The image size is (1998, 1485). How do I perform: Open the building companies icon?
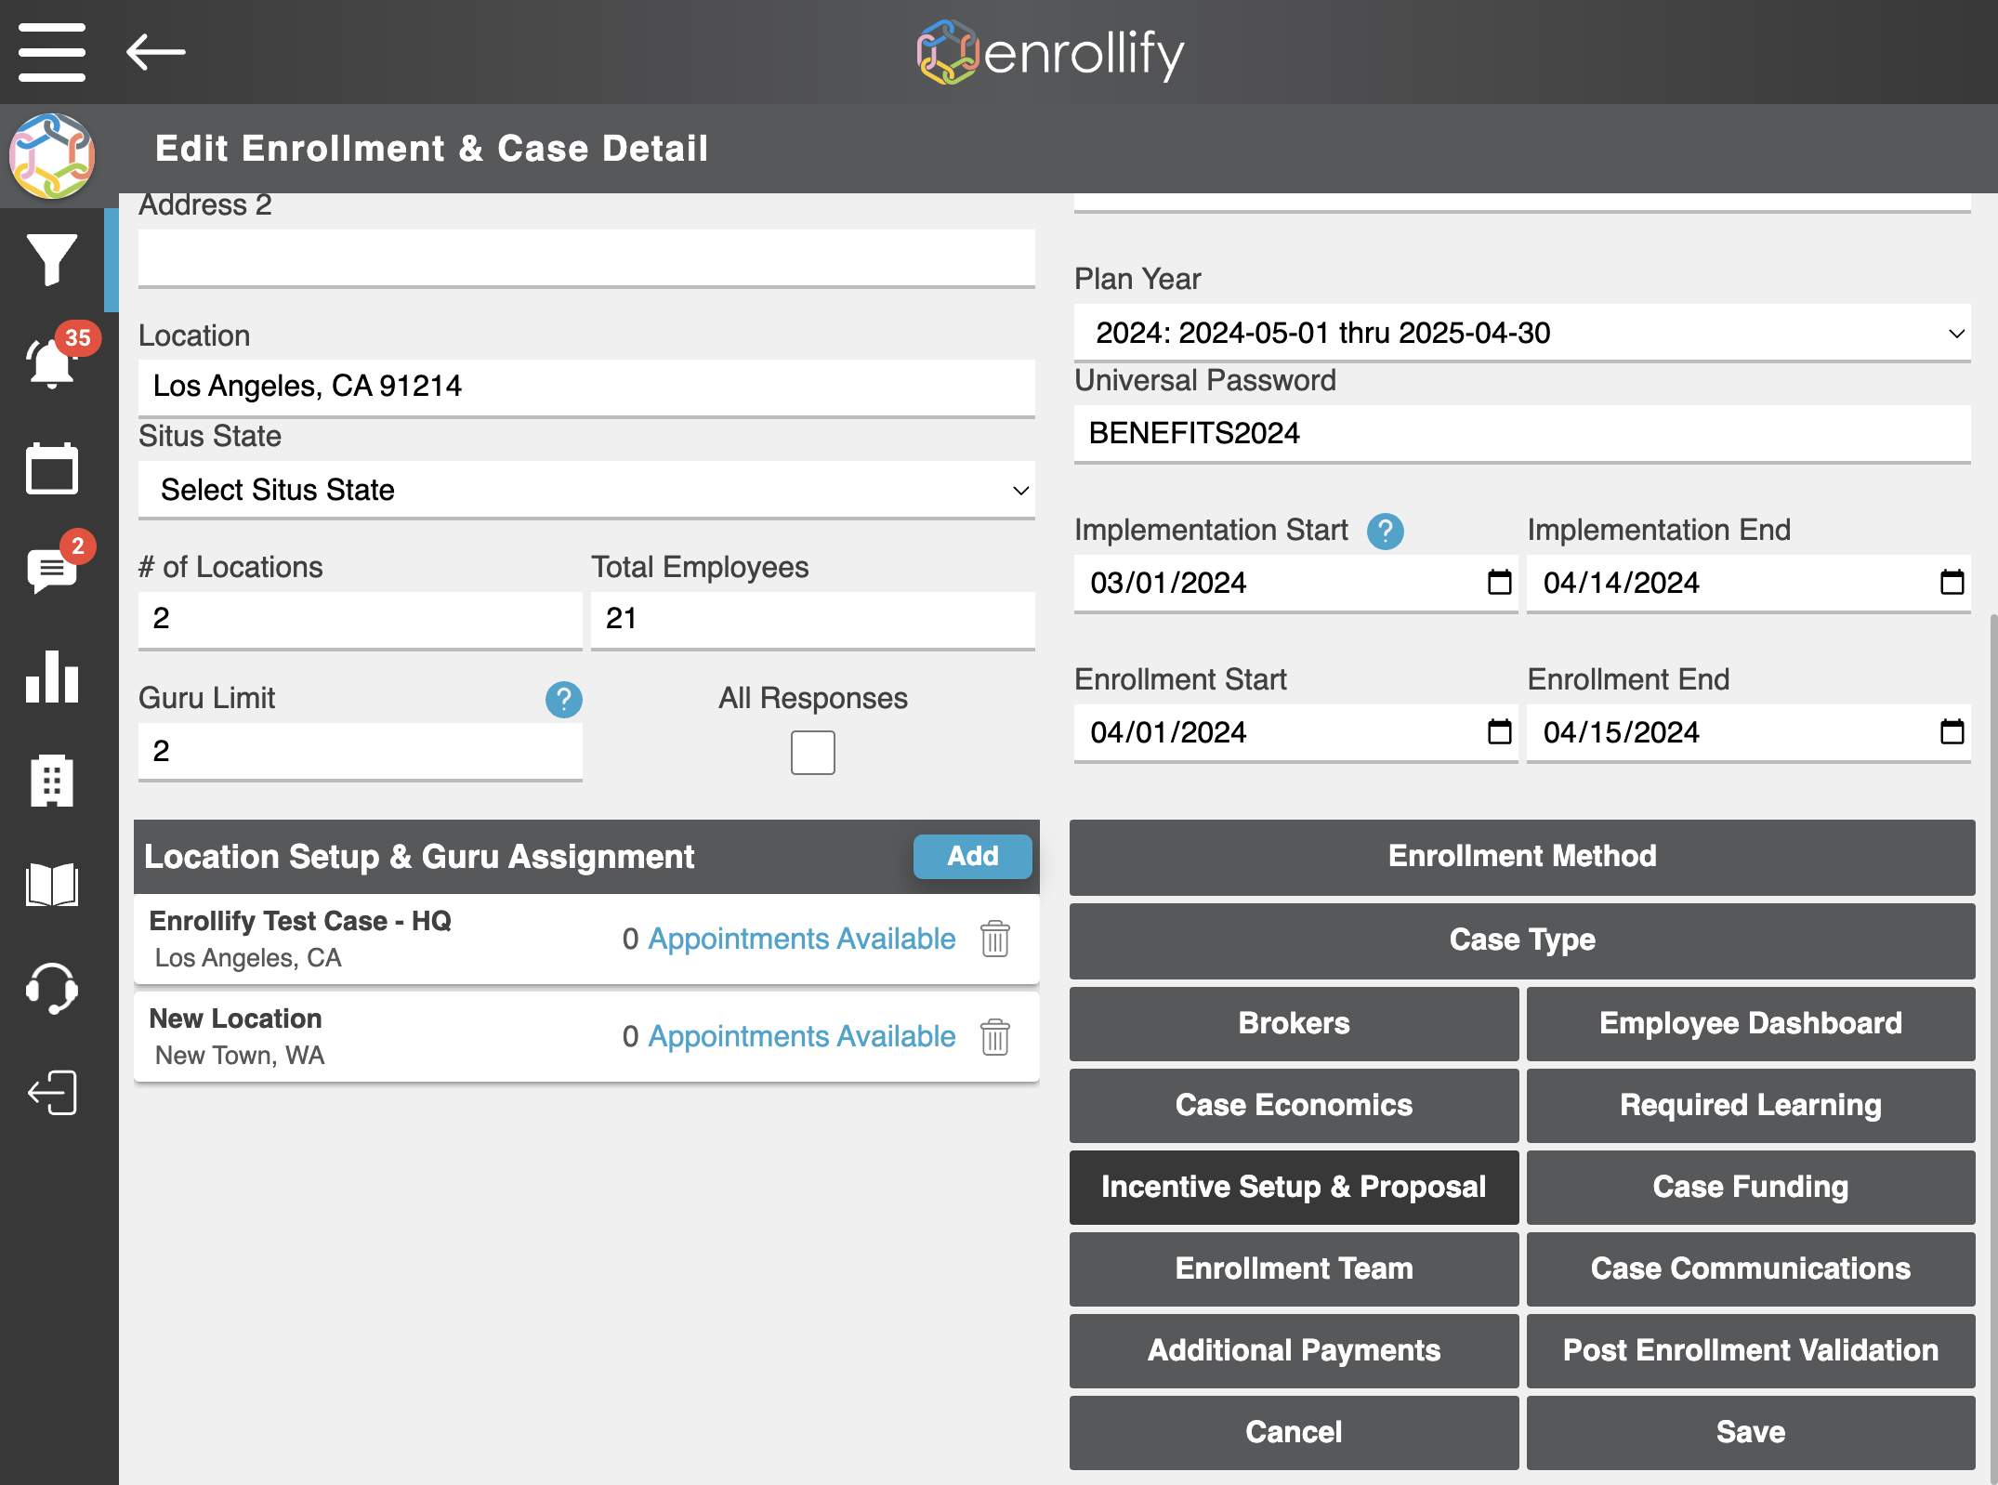[x=52, y=781]
